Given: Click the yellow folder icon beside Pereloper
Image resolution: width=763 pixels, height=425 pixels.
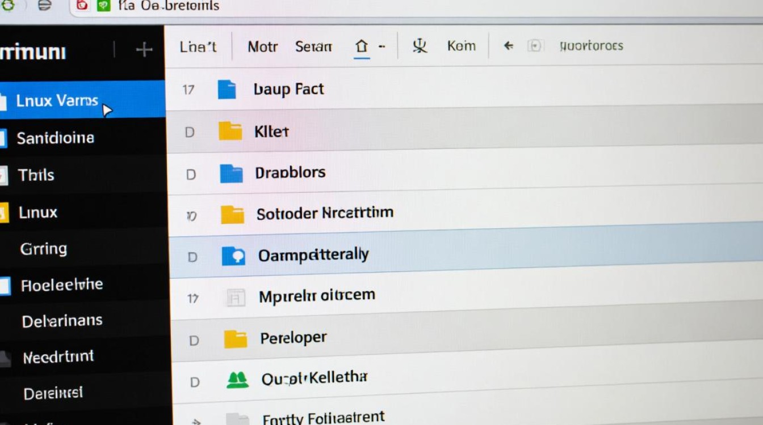Looking at the screenshot, I should [x=236, y=339].
